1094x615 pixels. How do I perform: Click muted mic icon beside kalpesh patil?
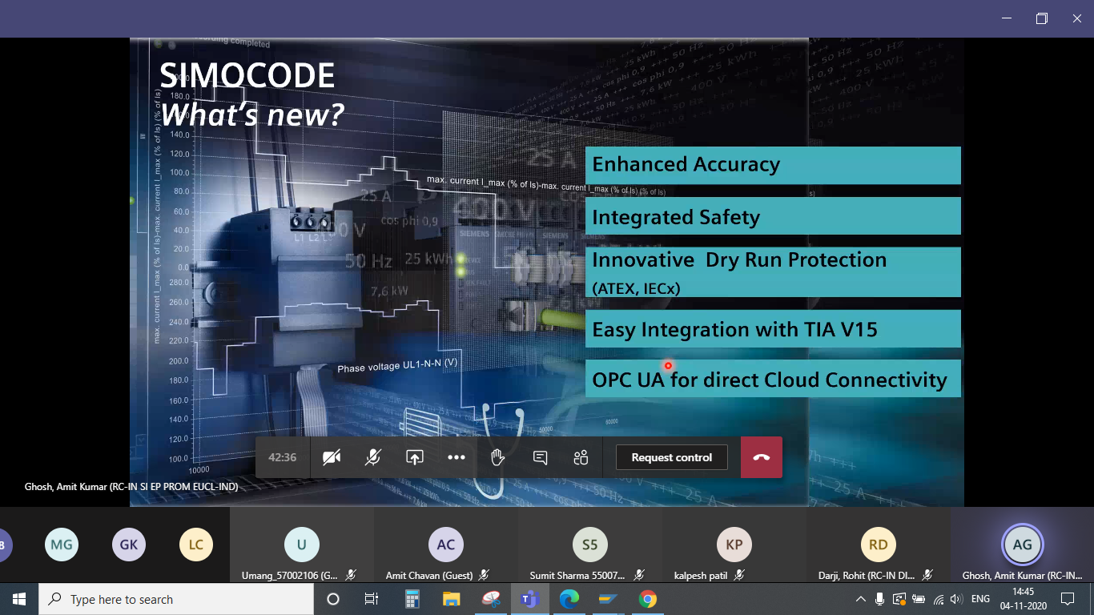739,575
